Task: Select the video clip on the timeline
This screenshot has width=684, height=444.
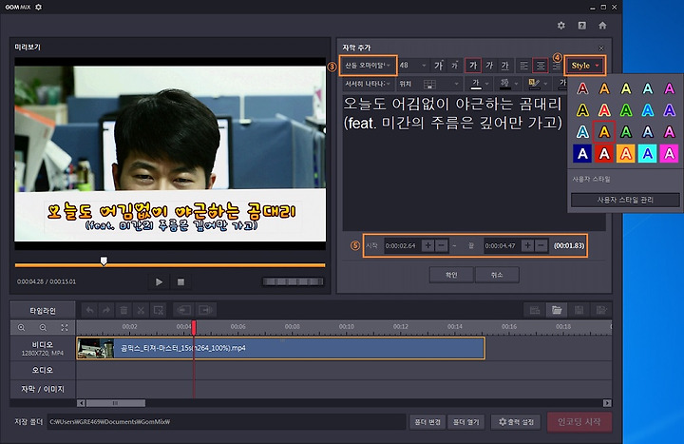Action: pos(280,348)
